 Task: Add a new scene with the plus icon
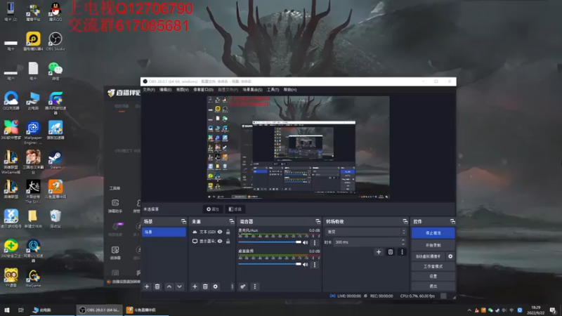click(x=147, y=287)
